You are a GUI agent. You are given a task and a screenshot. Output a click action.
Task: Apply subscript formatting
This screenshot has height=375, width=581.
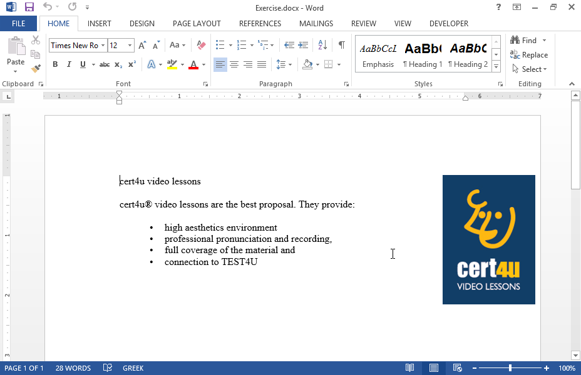tap(118, 65)
